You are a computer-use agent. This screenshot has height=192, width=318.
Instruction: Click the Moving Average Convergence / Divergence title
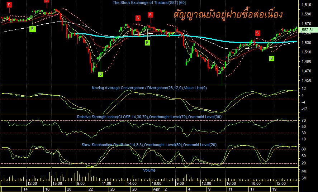click(149, 88)
